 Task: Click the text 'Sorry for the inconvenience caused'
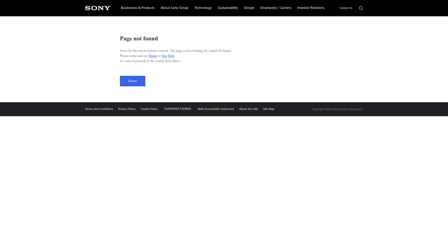[x=144, y=51]
